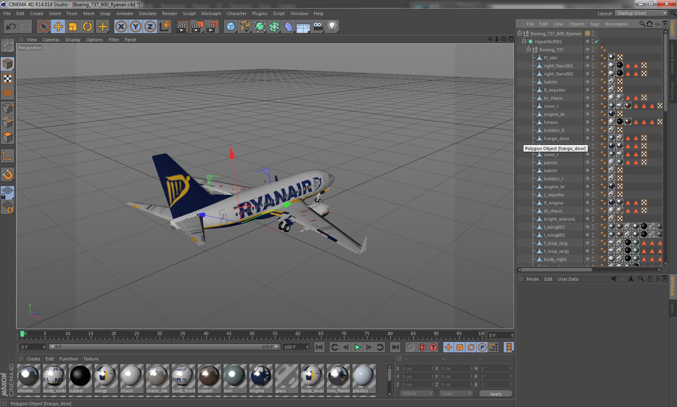Switch to Texture mode
The image size is (677, 407).
coord(8,78)
